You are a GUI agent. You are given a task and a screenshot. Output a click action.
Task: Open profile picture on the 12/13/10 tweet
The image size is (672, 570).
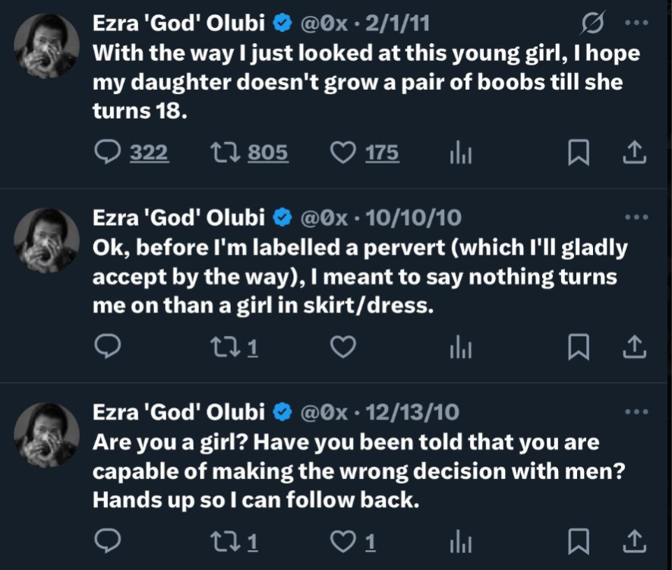click(47, 434)
